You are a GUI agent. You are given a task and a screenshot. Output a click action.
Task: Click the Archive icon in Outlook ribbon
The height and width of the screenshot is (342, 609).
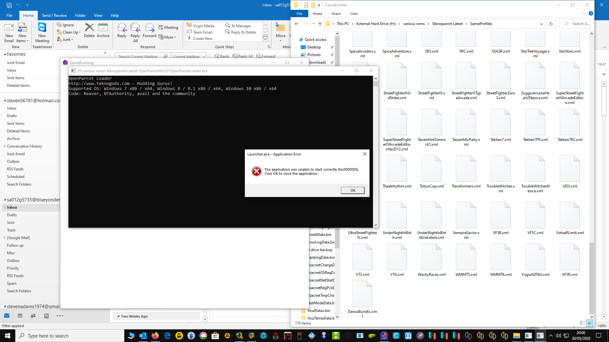pos(103,30)
